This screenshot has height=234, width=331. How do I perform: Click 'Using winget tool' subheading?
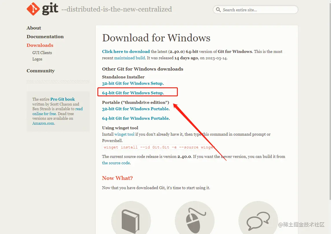click(x=120, y=128)
